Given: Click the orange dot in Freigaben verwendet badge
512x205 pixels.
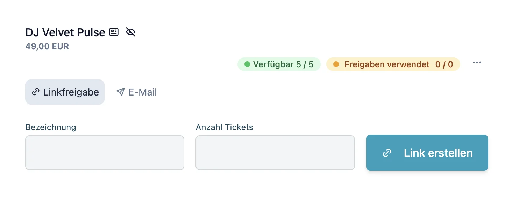Looking at the screenshot, I should pos(336,64).
